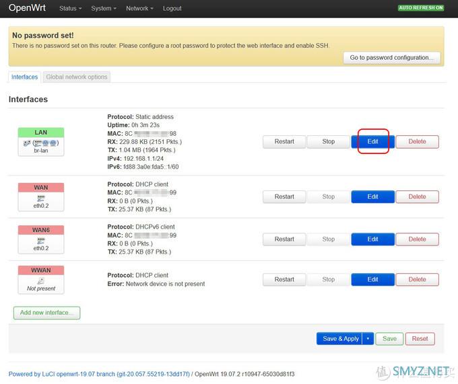458x384 pixels.
Task: Click Error: Network device is not present
Action: pos(156,284)
